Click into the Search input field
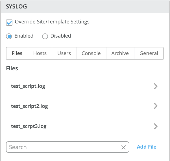 tap(62, 147)
